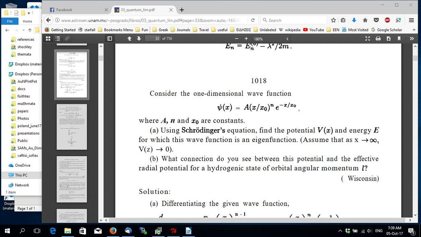Image resolution: width=421 pixels, height=237 pixels.
Task: Open the YouTube bookmark
Action: (313, 30)
